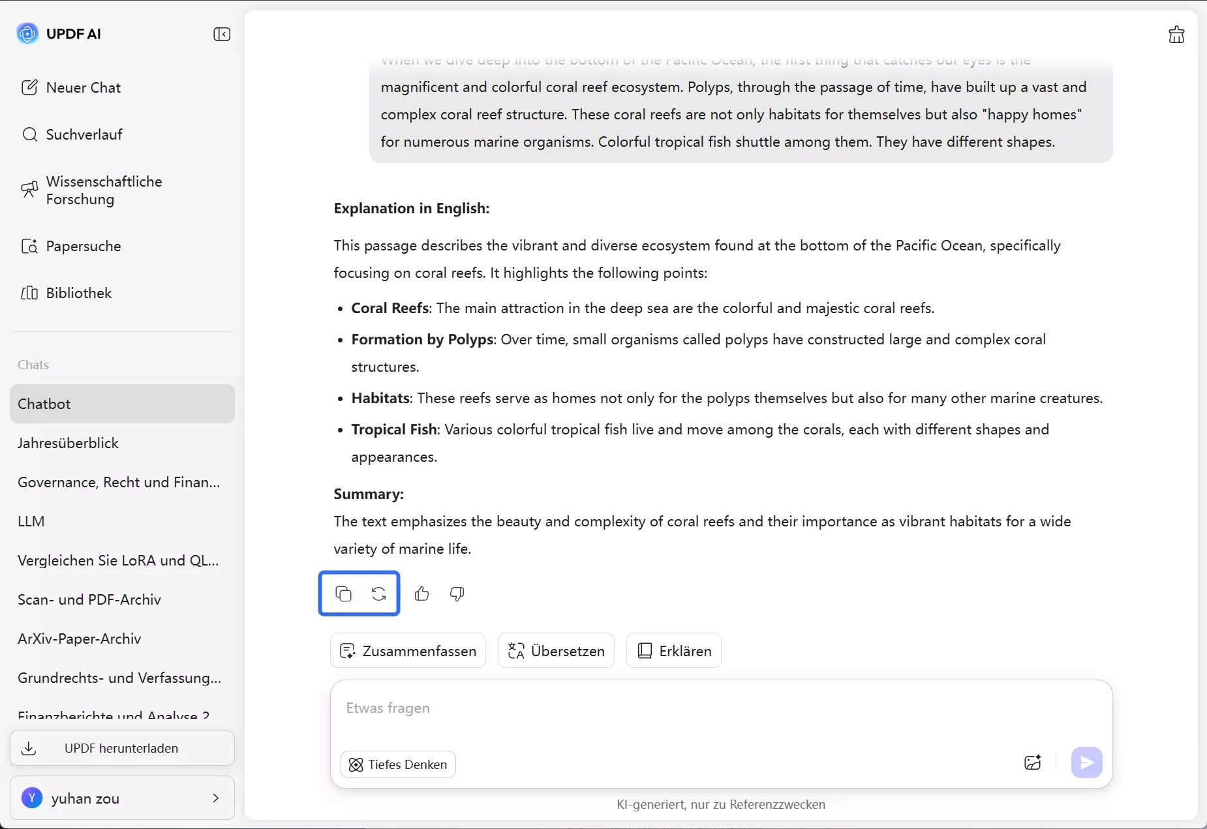Select the Chatbot chat
The image size is (1207, 829).
(122, 404)
